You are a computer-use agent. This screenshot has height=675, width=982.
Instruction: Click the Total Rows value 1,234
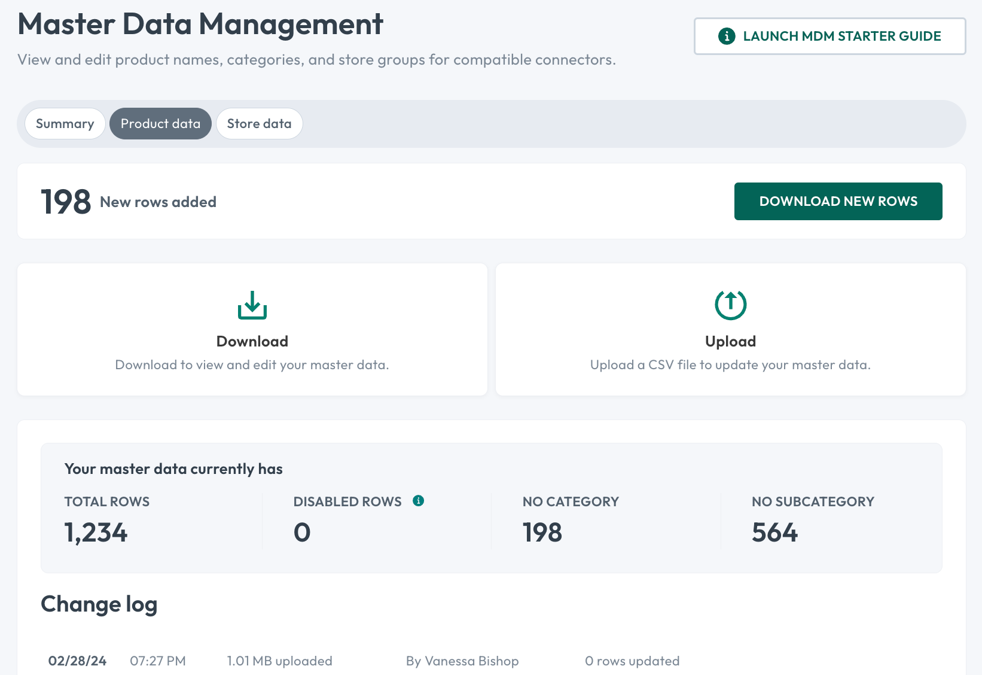[96, 532]
